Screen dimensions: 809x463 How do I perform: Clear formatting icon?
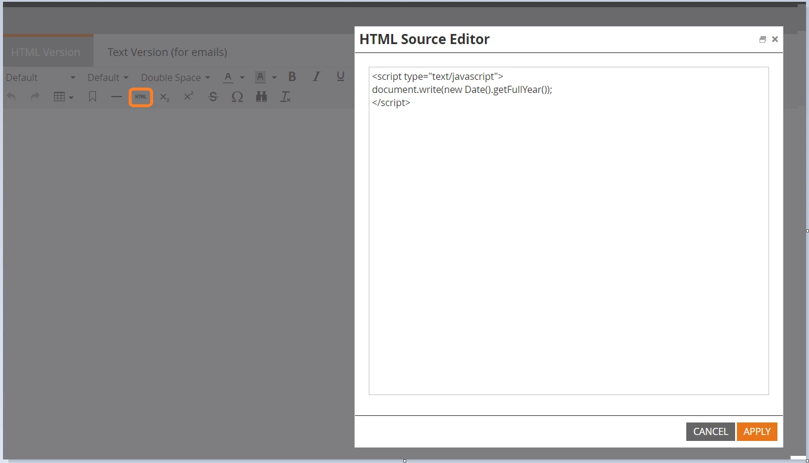tap(285, 97)
